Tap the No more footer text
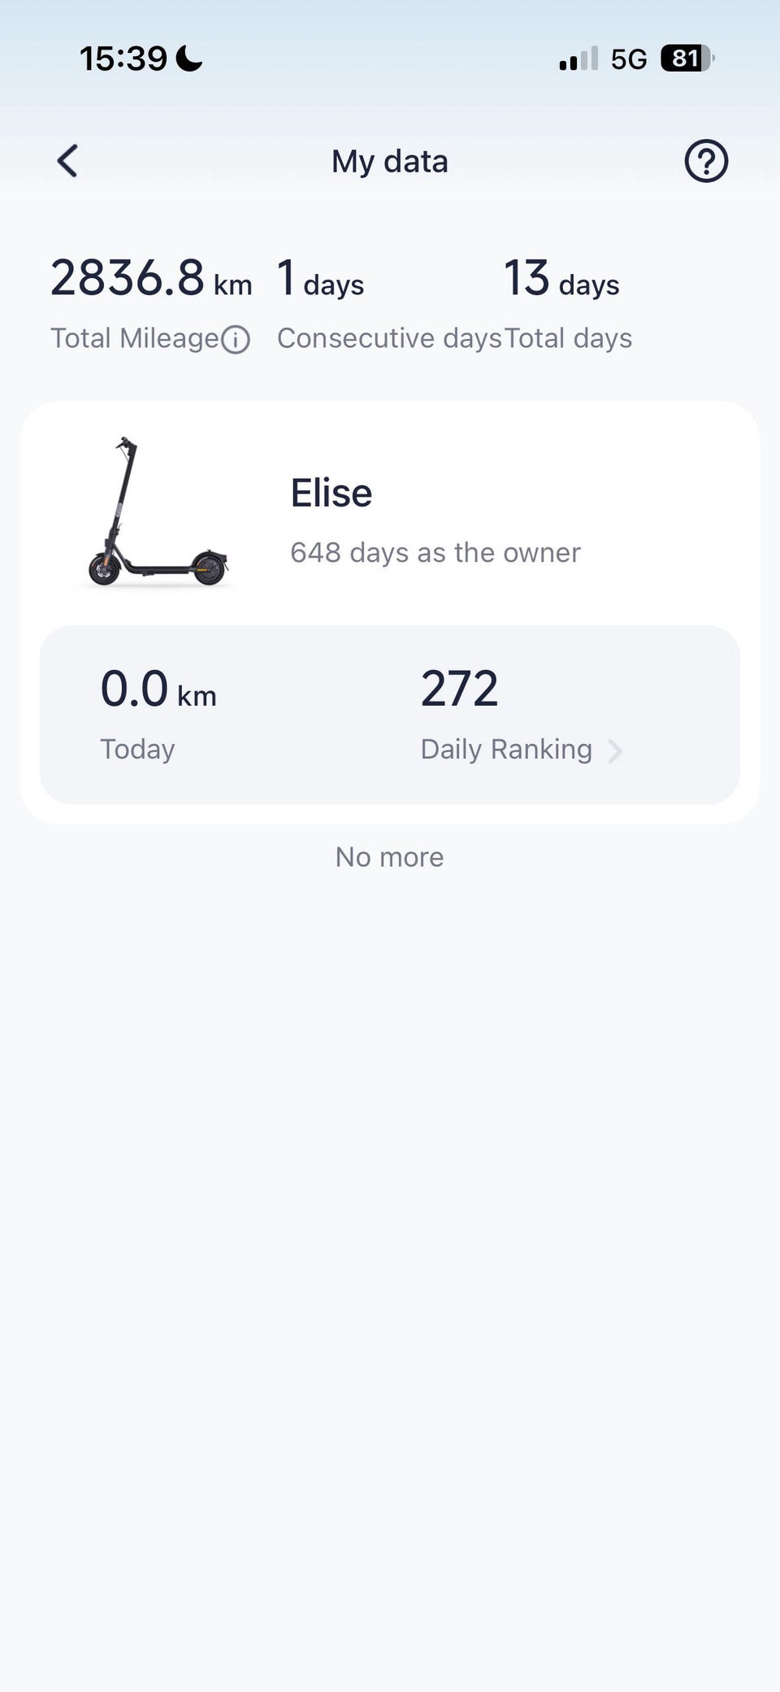Screen dimensions: 780x1692 coord(390,857)
